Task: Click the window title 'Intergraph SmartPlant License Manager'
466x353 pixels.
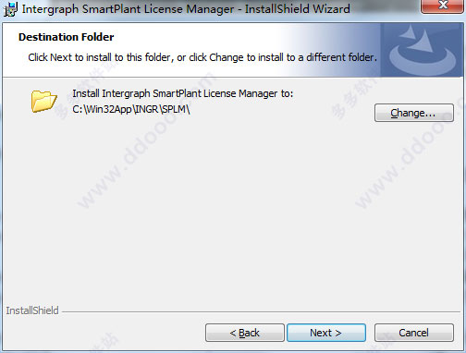Action: tap(128, 9)
